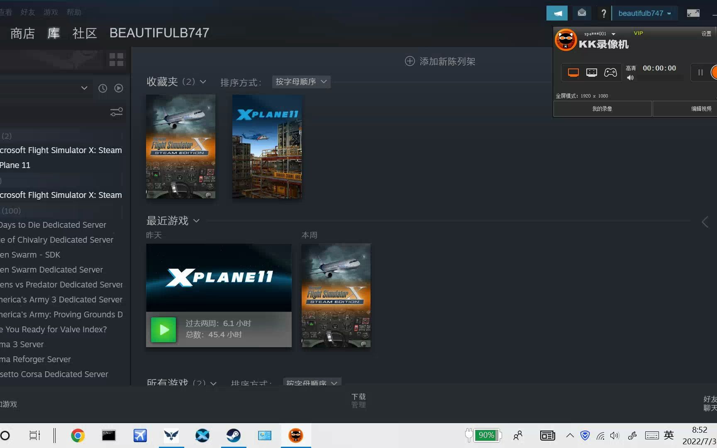Open 编辑视频 edit video tab
717x448 pixels.
685,109
